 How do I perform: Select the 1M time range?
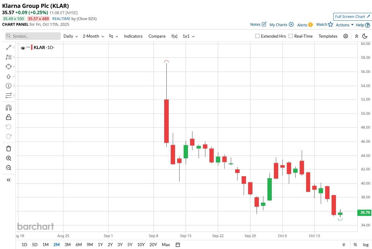45,245
